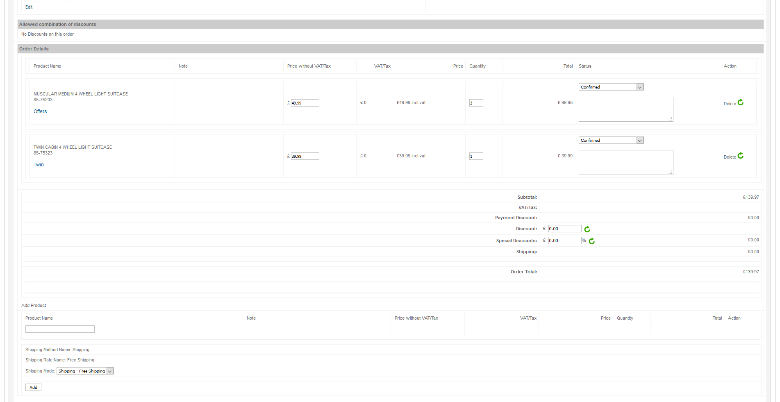Click the Shipping £0.00 value
The image size is (780, 402).
coord(753,252)
